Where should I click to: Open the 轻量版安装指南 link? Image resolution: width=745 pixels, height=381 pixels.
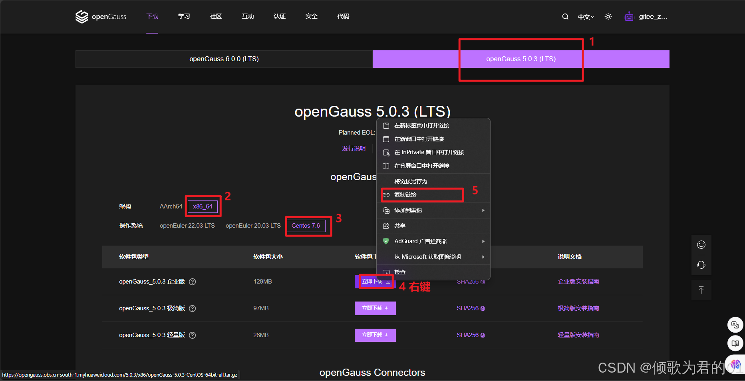[578, 335]
